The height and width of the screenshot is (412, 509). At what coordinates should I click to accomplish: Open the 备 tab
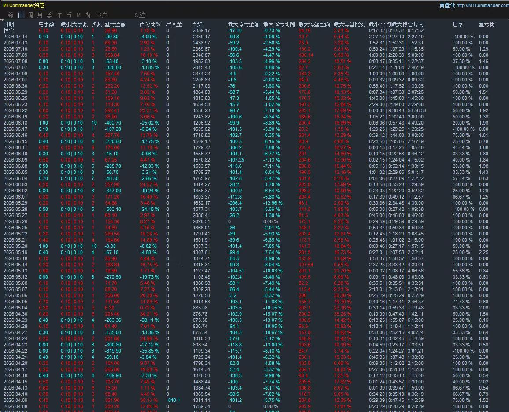[89, 15]
